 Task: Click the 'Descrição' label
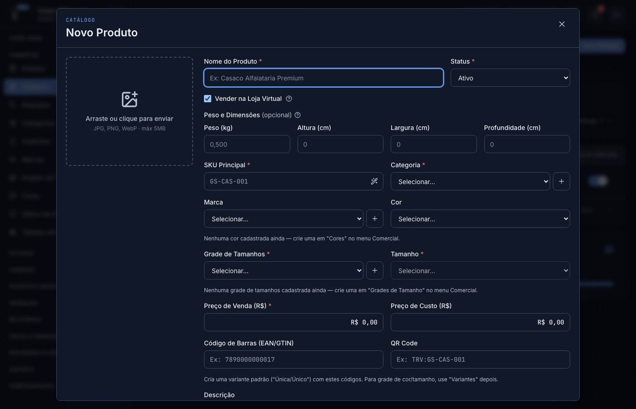(219, 395)
